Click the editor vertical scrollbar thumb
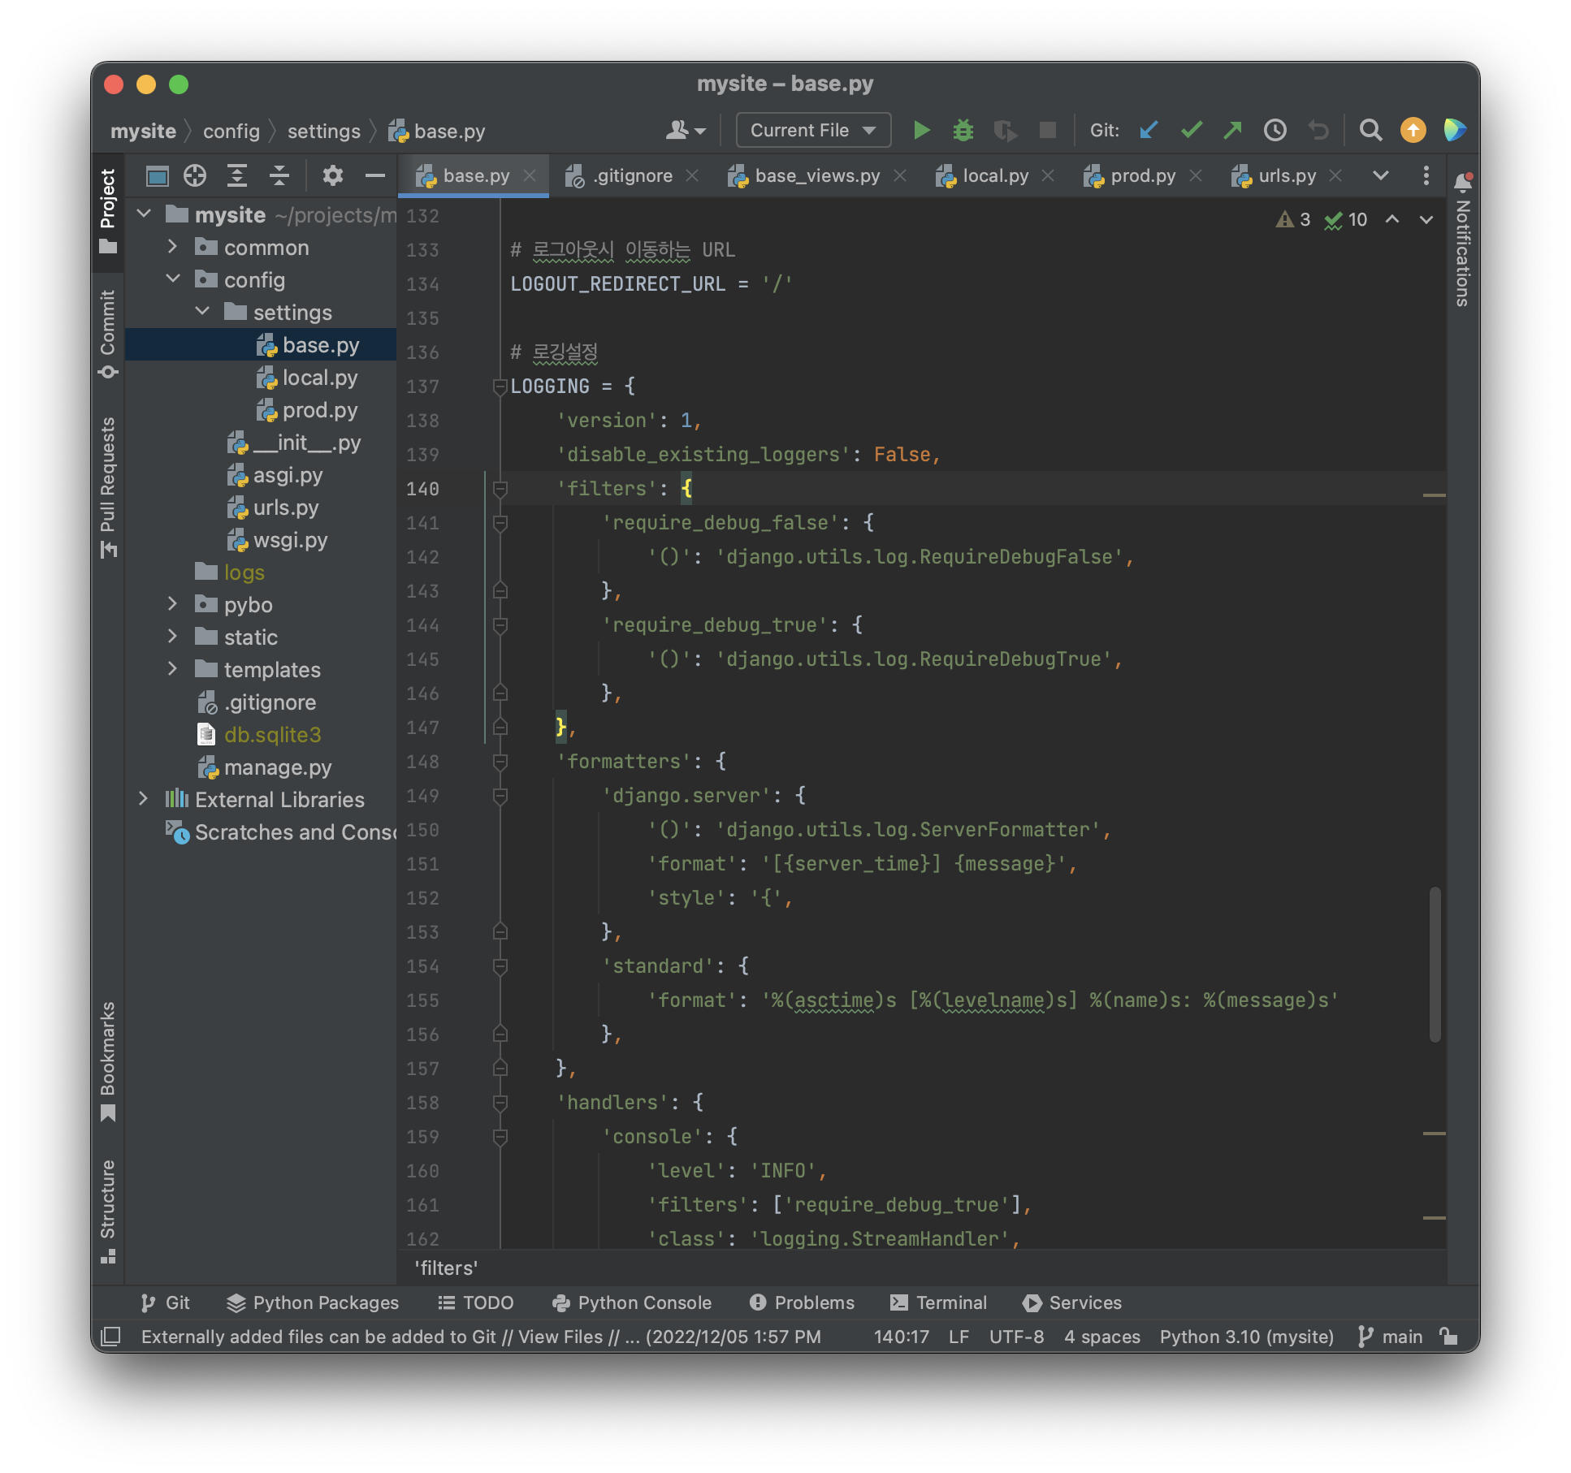The image size is (1571, 1473). click(1435, 963)
